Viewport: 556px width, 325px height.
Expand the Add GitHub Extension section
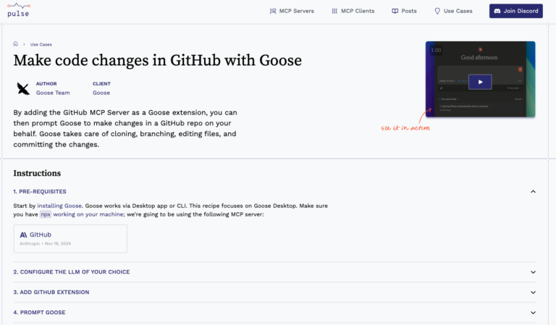[x=533, y=292]
